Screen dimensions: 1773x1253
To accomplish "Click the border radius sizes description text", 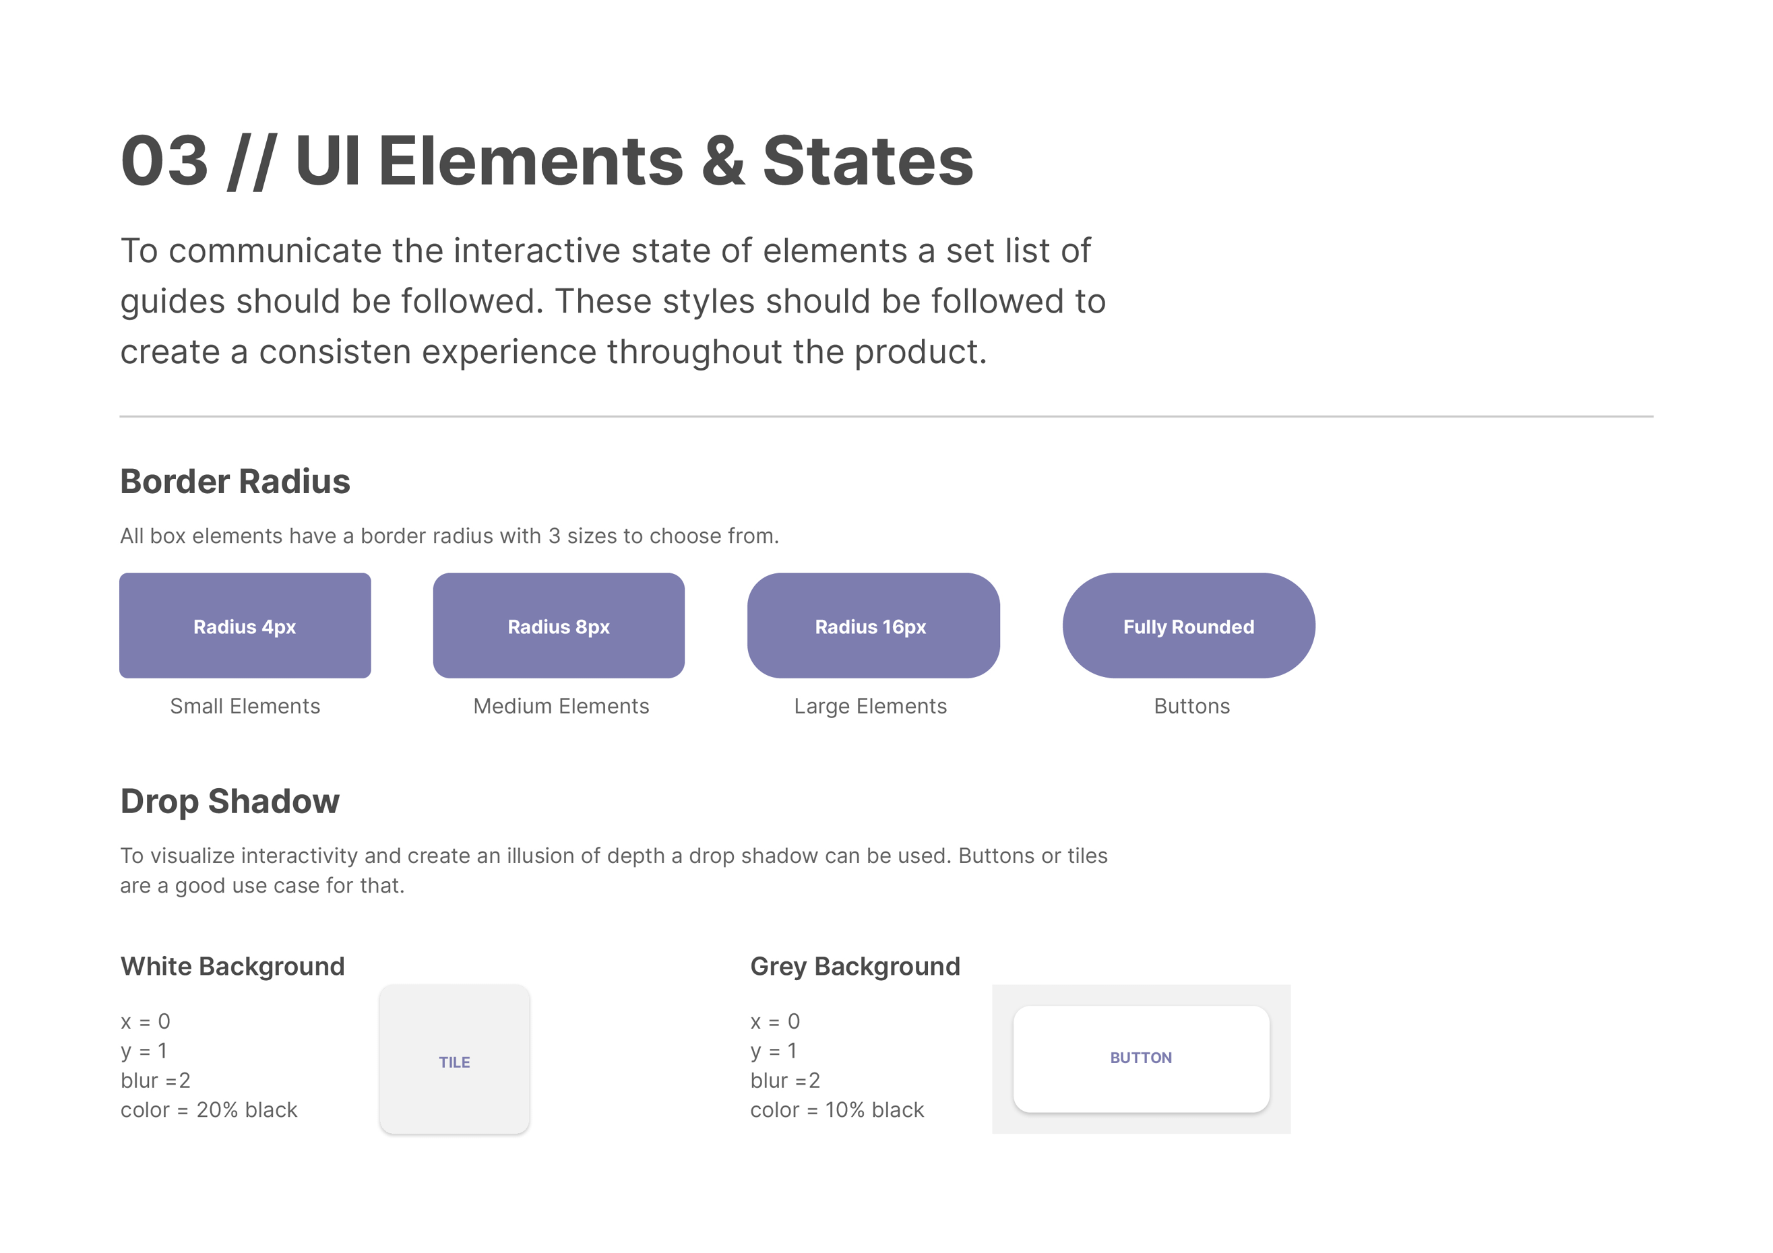I will [449, 536].
